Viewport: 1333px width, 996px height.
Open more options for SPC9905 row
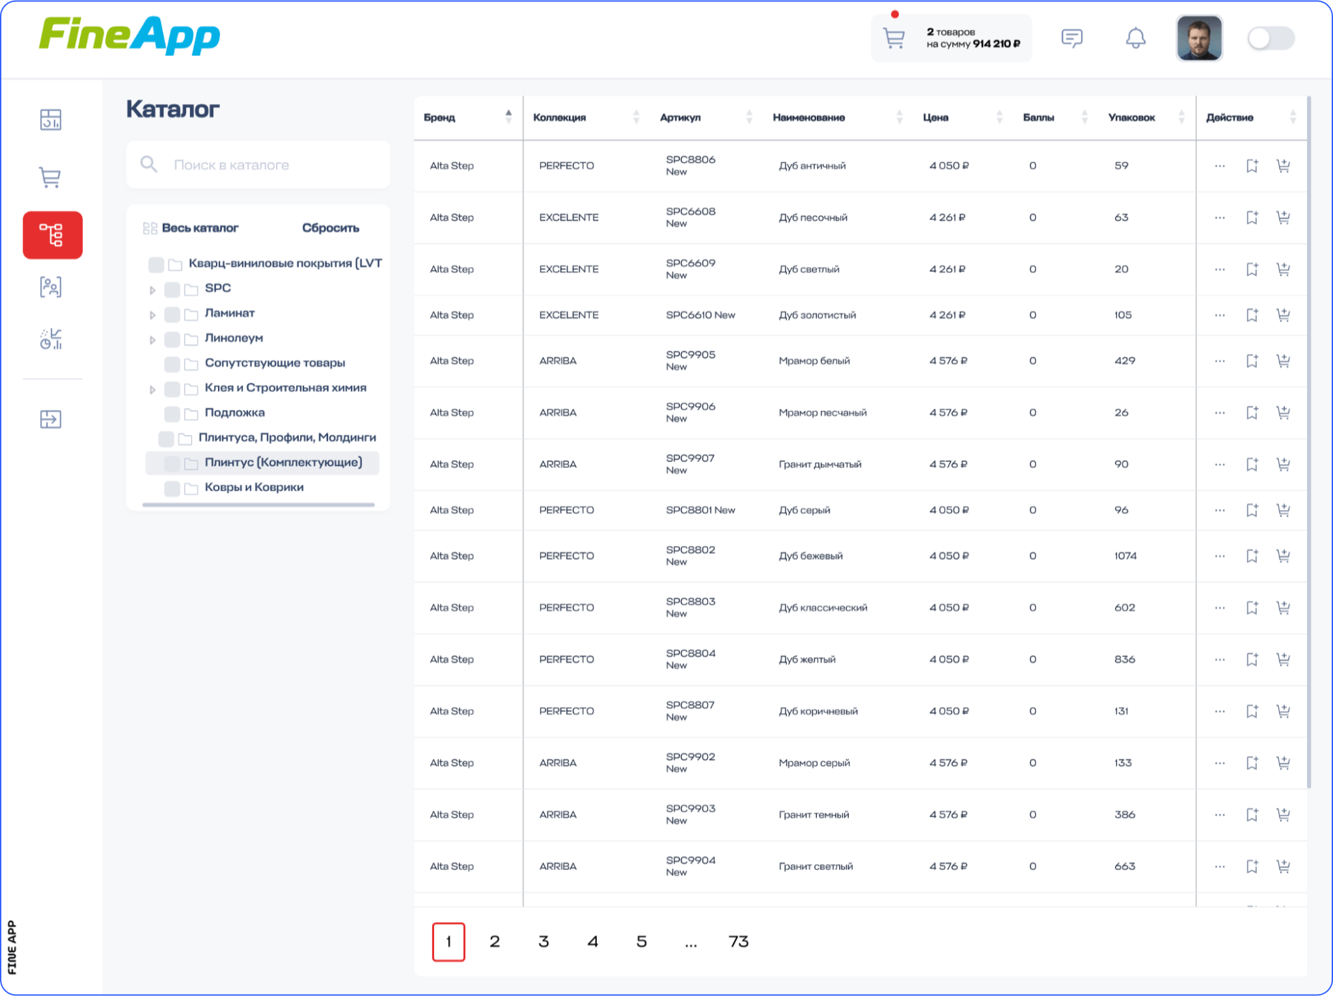tap(1220, 361)
